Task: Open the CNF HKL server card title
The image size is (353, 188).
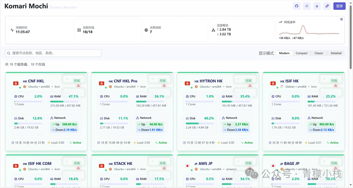Action: click(36, 81)
